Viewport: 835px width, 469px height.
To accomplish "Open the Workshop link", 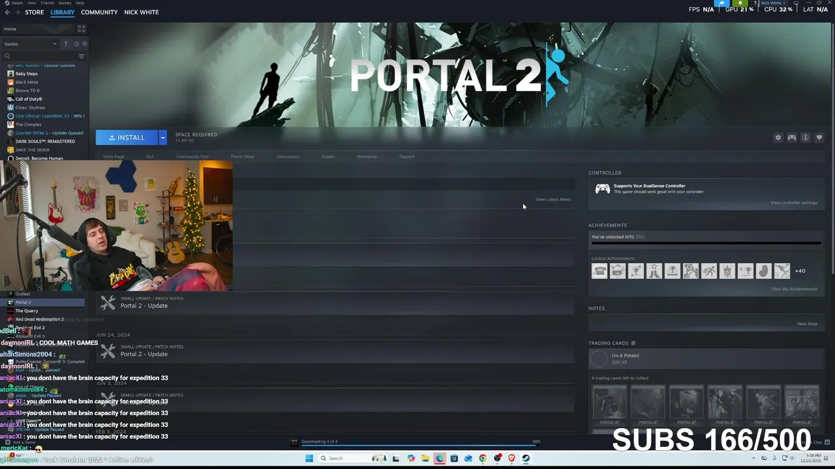I will [367, 156].
